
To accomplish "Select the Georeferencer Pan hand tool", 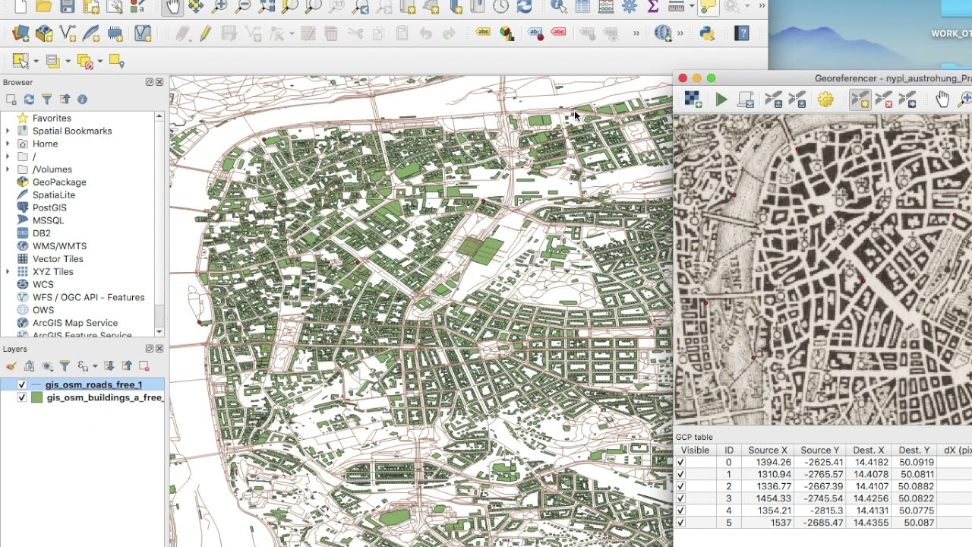I will coord(942,100).
